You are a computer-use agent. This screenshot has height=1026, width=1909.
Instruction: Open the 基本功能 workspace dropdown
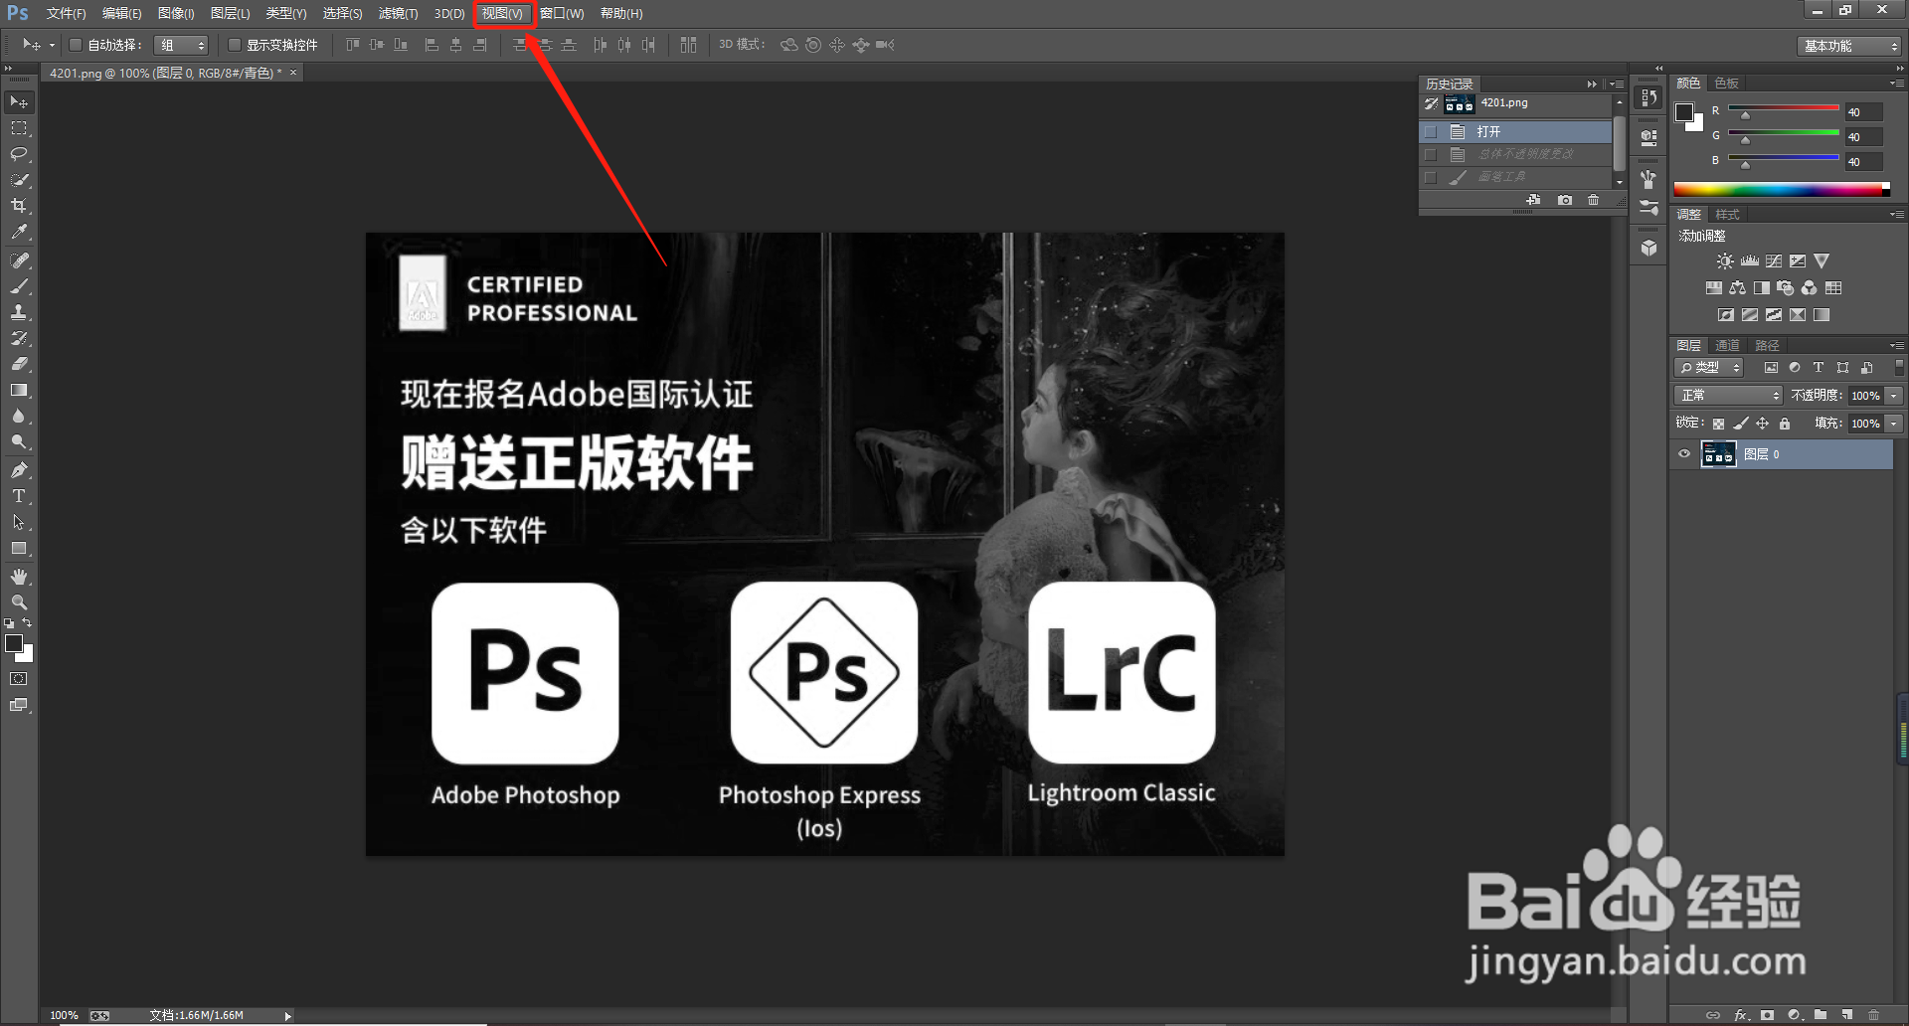coord(1849,46)
